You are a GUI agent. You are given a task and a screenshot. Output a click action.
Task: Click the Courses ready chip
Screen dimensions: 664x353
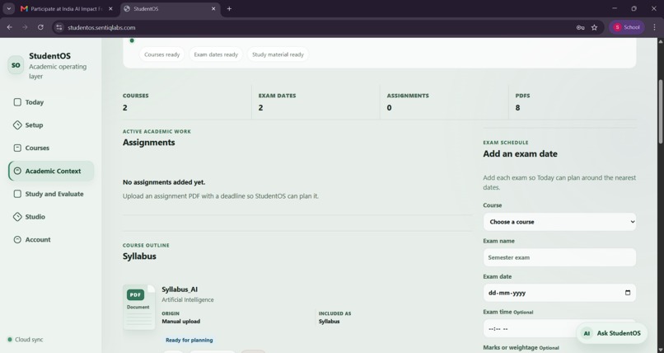pyautogui.click(x=161, y=54)
